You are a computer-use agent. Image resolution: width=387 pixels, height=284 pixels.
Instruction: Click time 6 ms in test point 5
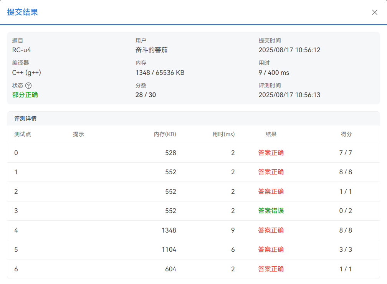pyautogui.click(x=233, y=249)
